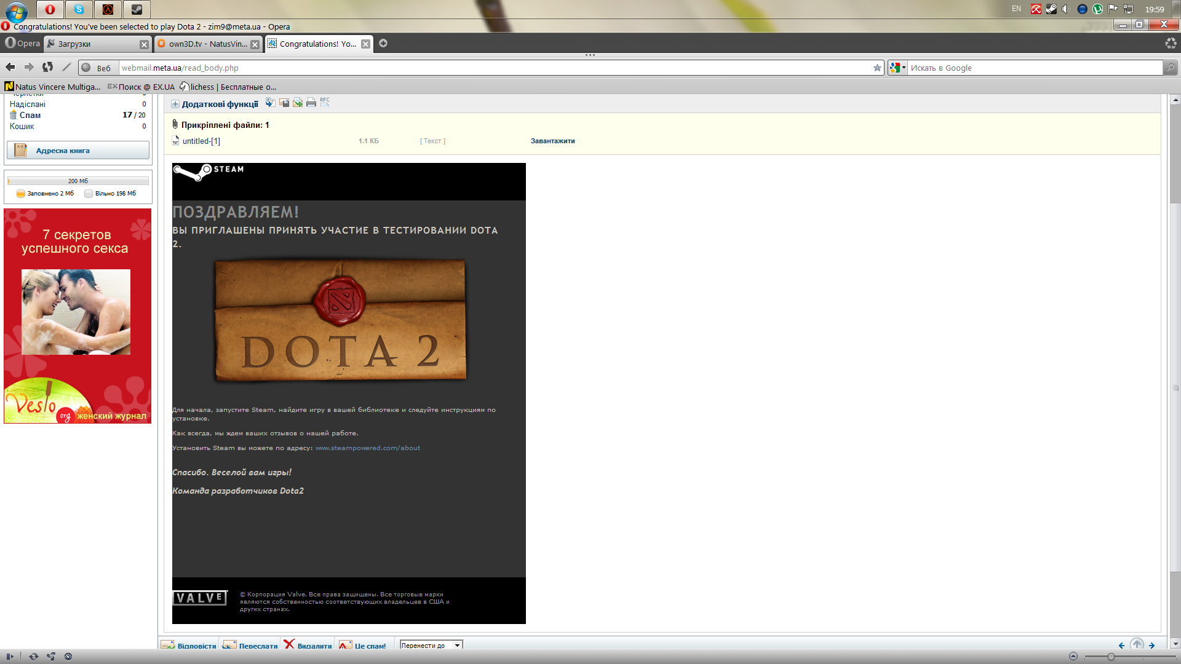Reload the page with the refresh icon
This screenshot has height=664, width=1181.
(48, 68)
